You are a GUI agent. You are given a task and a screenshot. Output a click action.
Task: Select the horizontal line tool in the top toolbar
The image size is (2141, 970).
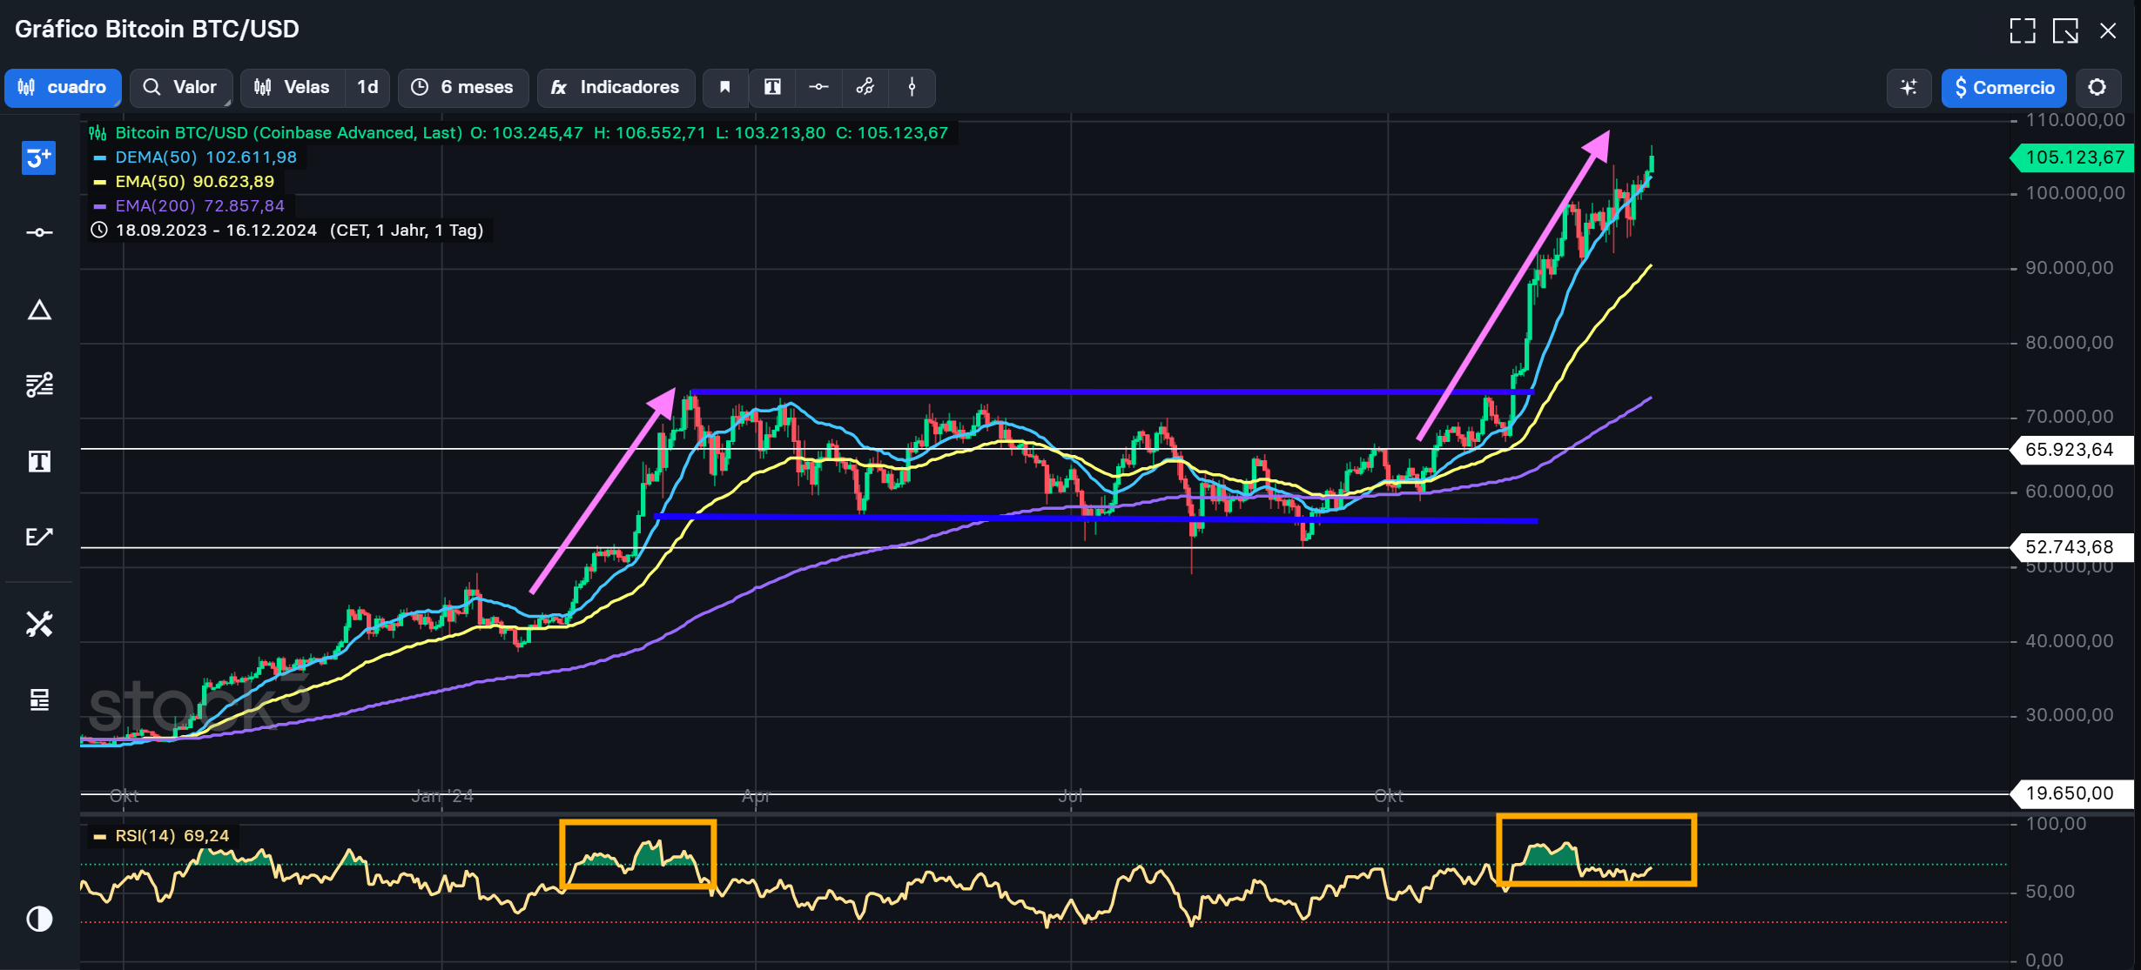818,87
